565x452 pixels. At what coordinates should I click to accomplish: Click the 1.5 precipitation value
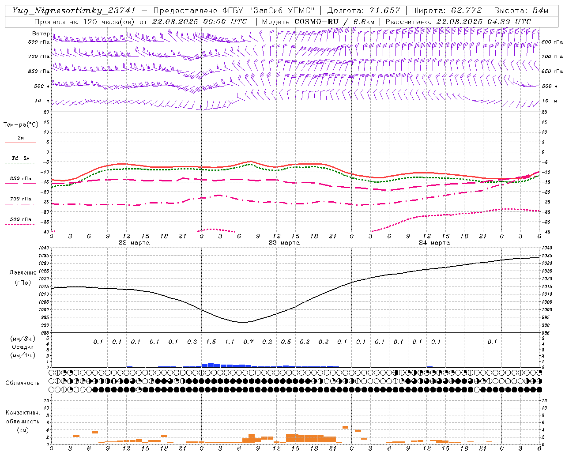pyautogui.click(x=211, y=342)
